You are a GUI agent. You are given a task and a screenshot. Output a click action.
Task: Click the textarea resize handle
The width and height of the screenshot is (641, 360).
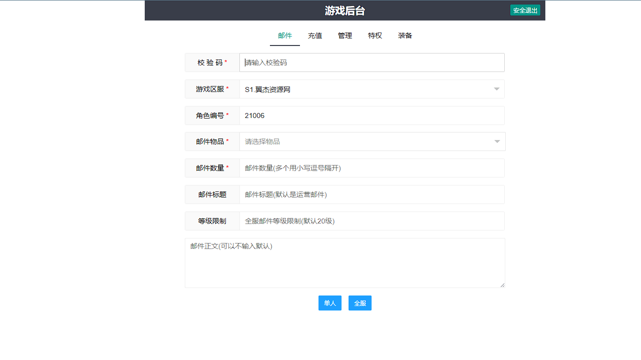pyautogui.click(x=502, y=285)
